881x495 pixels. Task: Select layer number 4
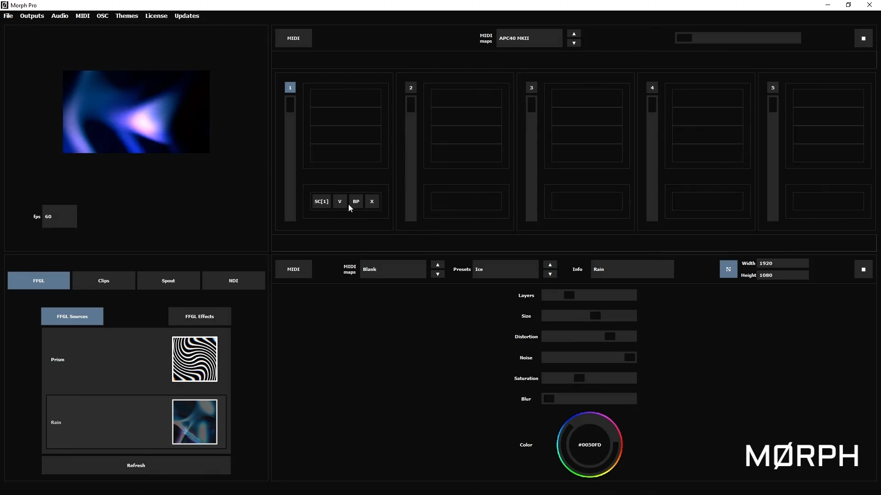click(x=652, y=88)
